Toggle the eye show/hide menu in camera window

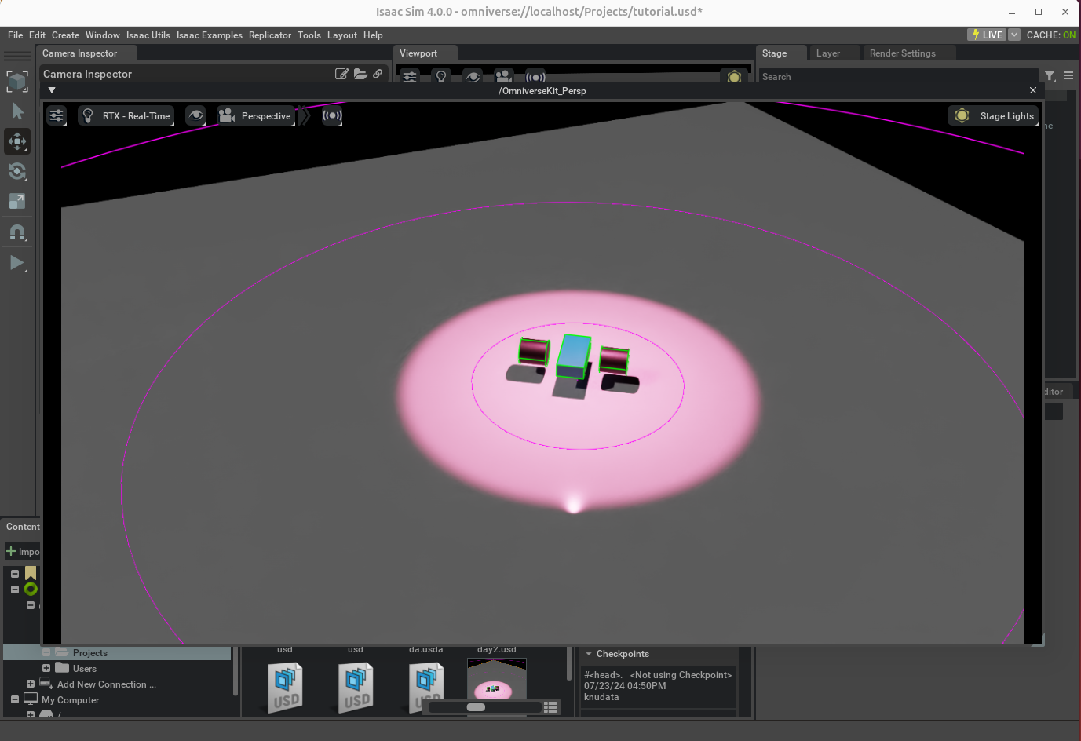tap(195, 115)
